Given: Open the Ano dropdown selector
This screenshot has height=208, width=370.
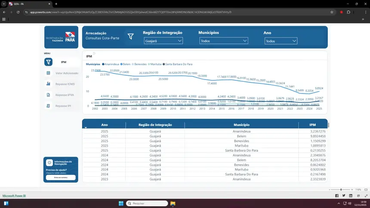Looking at the screenshot, I should 281,41.
